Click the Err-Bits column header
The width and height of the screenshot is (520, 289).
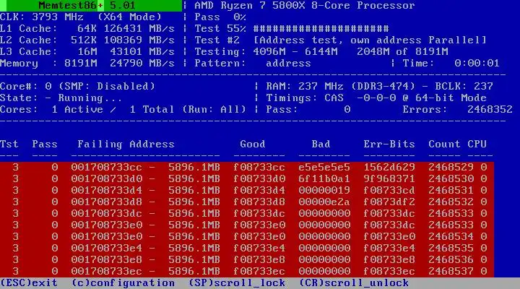[389, 144]
